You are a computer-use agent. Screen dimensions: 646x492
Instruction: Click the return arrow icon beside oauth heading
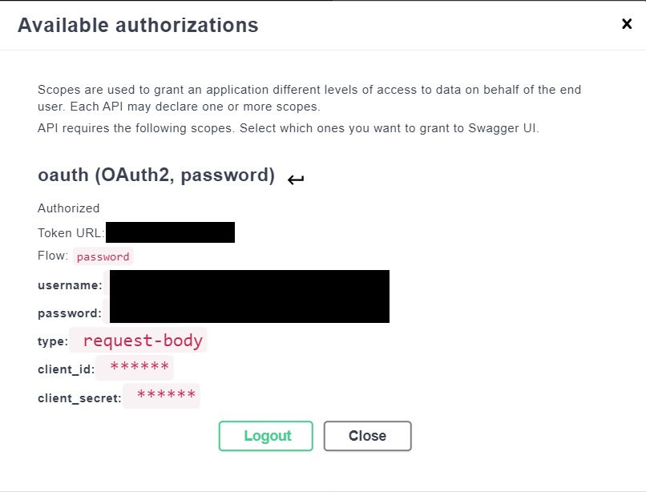click(x=296, y=179)
